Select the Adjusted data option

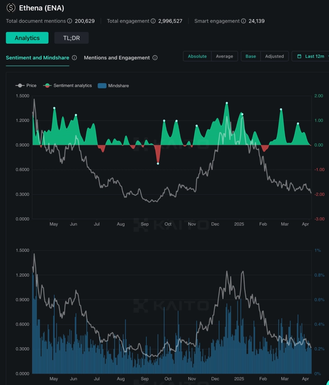coord(274,56)
